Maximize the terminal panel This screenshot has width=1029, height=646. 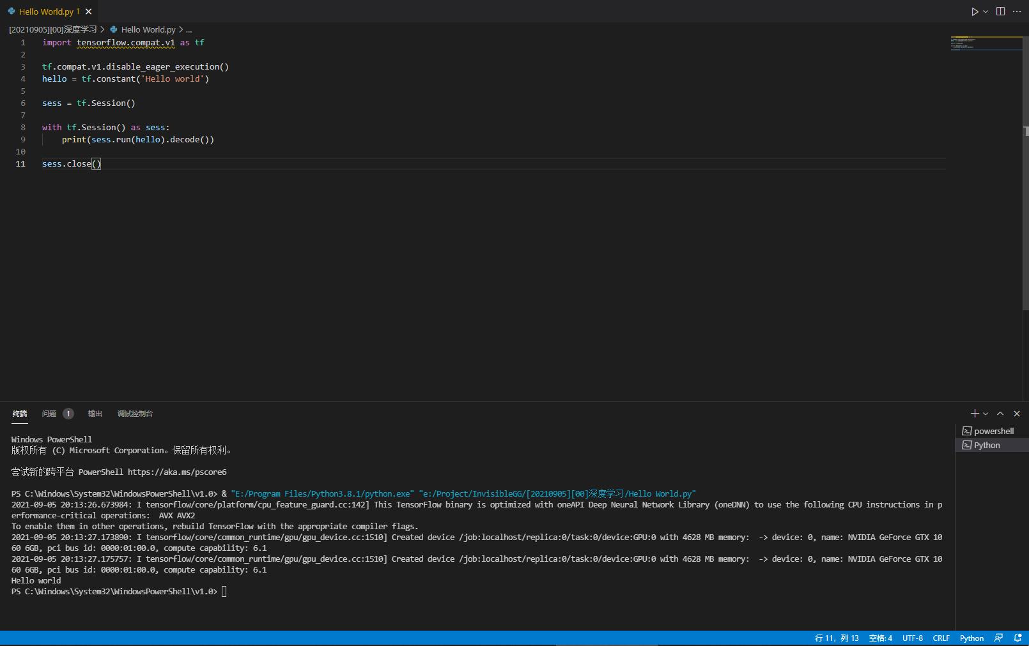[x=1000, y=414]
